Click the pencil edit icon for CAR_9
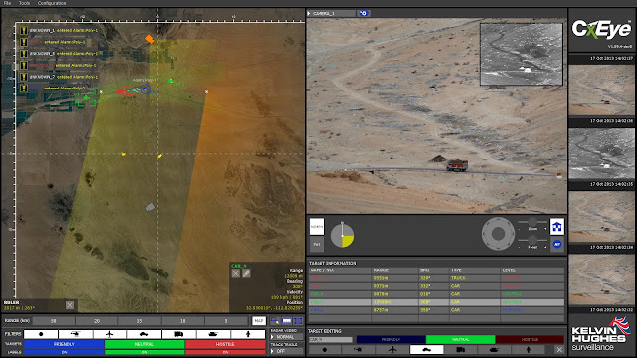The width and height of the screenshot is (637, 358). coord(246,274)
